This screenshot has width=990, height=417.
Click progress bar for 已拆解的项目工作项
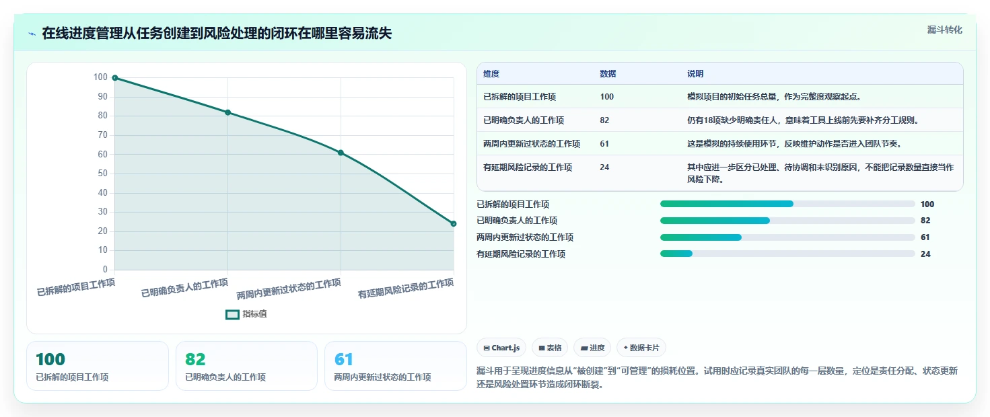click(x=787, y=204)
